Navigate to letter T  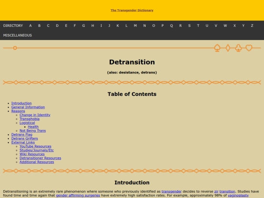pos(198,25)
